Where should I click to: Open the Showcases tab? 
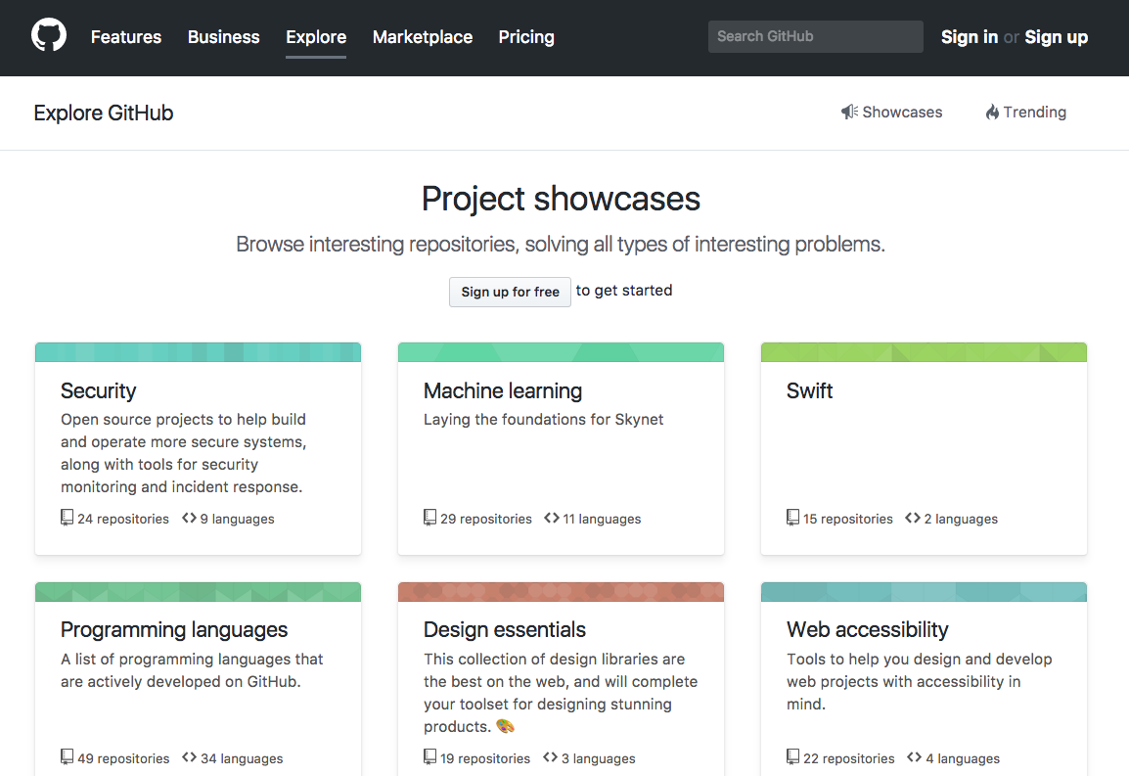click(x=891, y=112)
